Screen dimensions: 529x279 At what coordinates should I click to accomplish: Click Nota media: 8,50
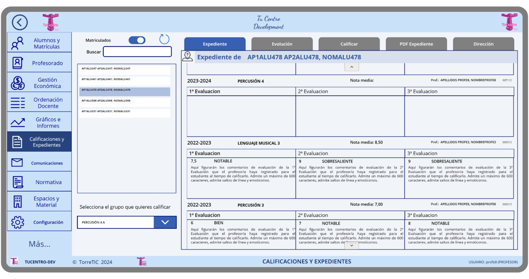click(366, 142)
